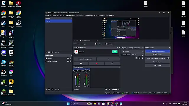Open the View menu
The image size is (189, 106).
click(x=62, y=16)
